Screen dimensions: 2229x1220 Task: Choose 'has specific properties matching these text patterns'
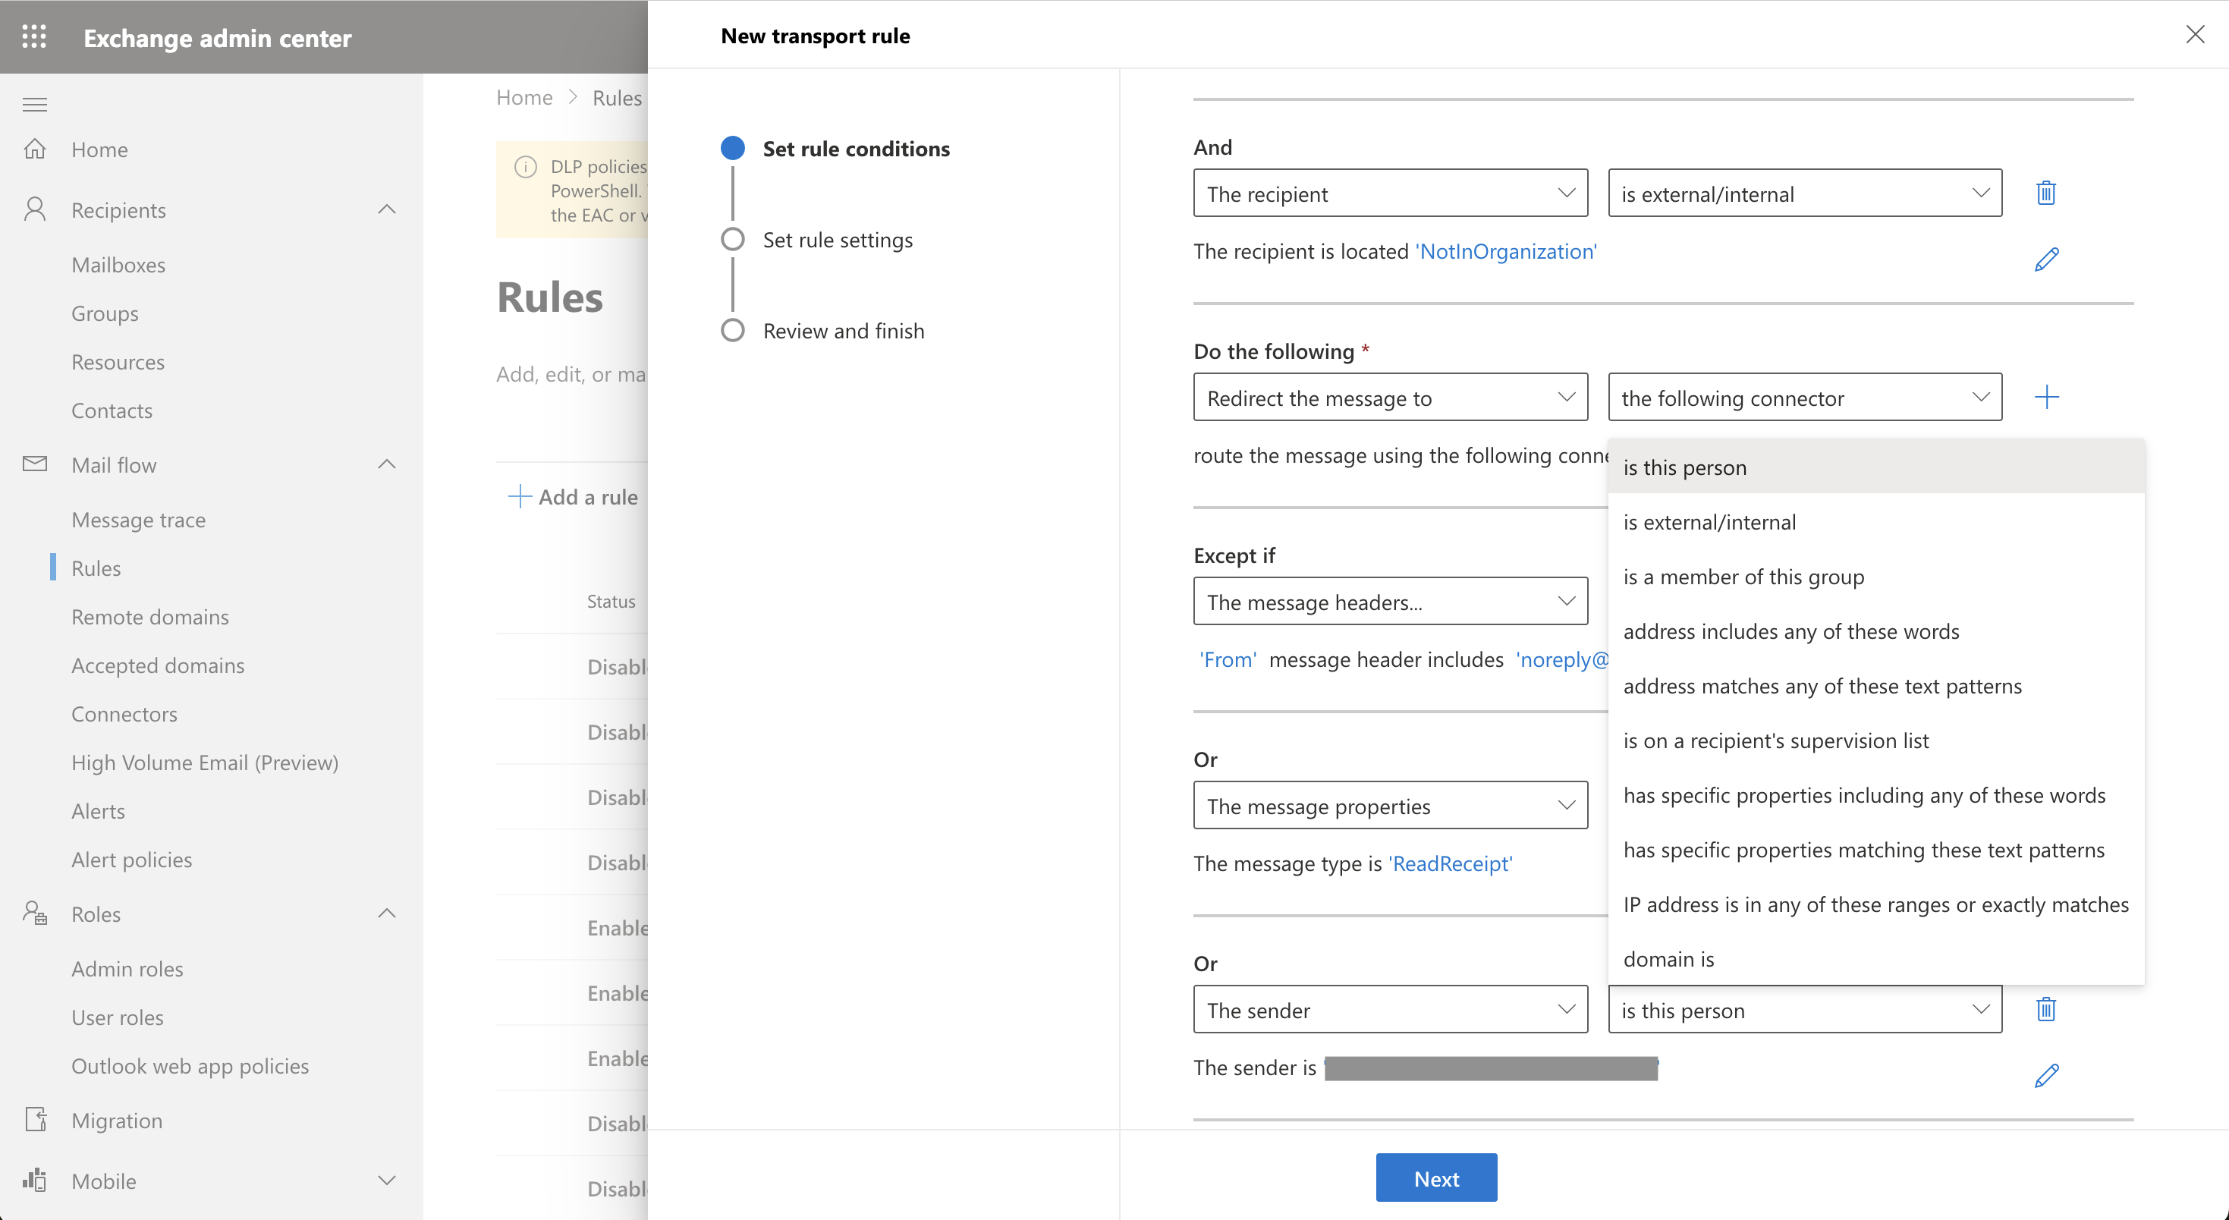[x=1876, y=850]
